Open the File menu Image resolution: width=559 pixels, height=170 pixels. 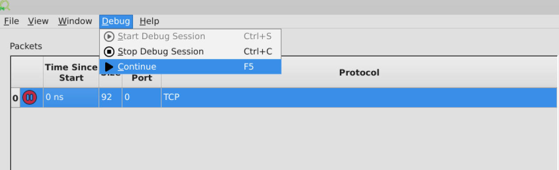(x=11, y=21)
